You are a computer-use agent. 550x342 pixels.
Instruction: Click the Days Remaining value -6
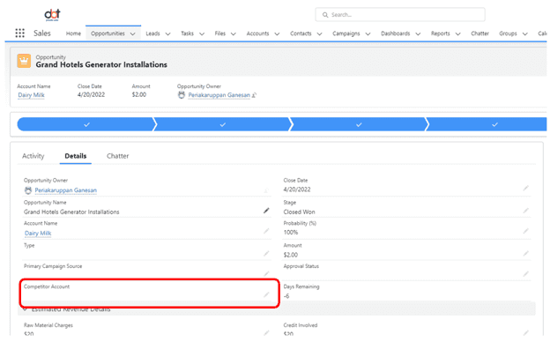click(286, 296)
